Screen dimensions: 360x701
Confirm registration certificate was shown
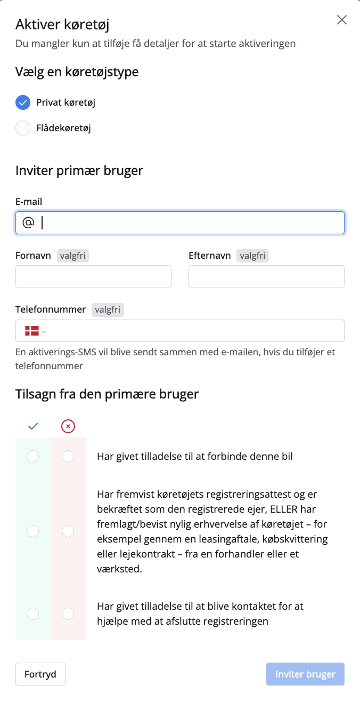[x=33, y=531]
